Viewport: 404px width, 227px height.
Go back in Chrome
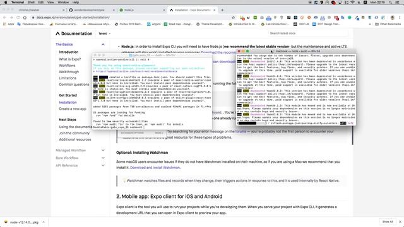pyautogui.click(x=4, y=18)
